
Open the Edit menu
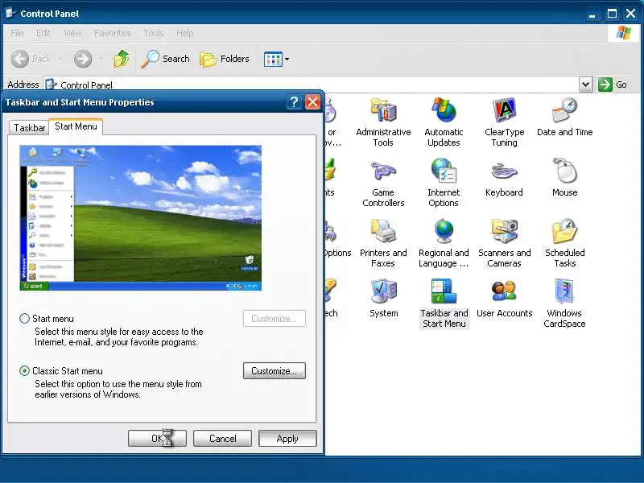43,33
